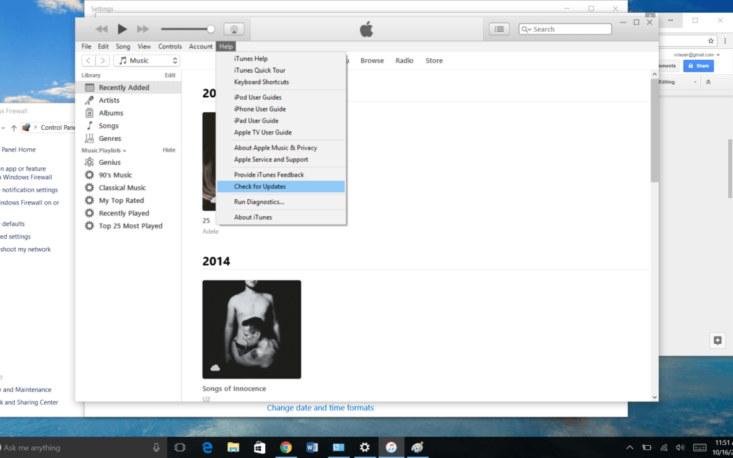Click the Artists microphone icon
733x458 pixels.
pyautogui.click(x=89, y=100)
